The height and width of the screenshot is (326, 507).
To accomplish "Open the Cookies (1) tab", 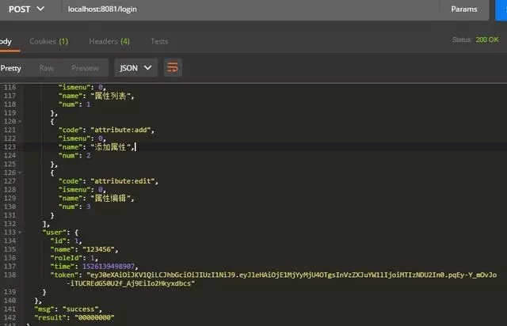I will [x=48, y=41].
